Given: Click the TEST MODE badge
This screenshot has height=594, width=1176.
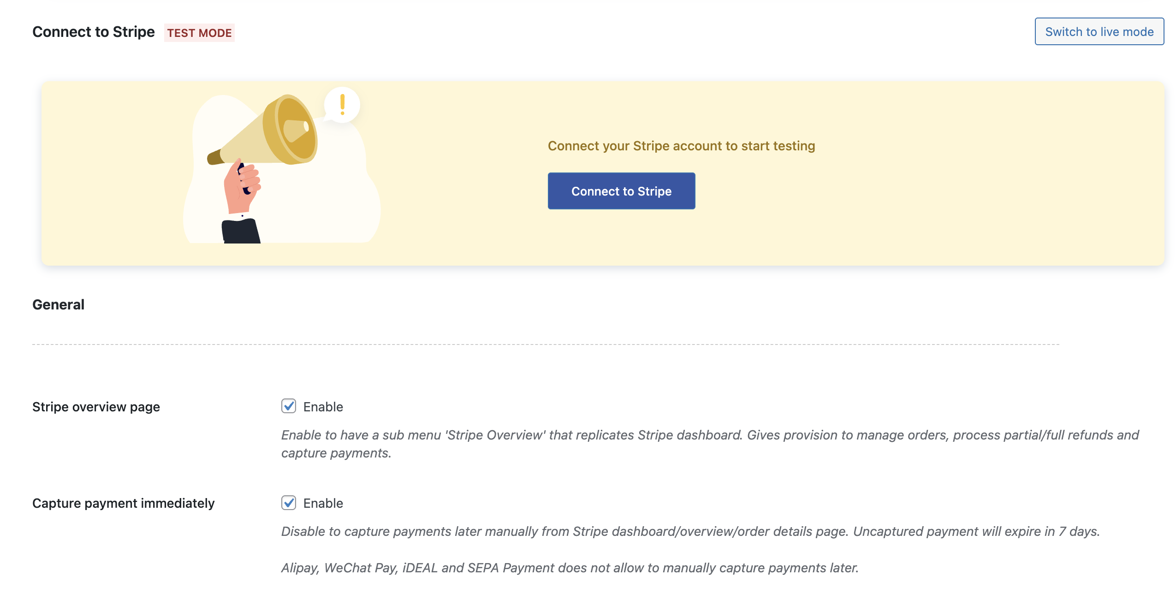Looking at the screenshot, I should tap(199, 33).
